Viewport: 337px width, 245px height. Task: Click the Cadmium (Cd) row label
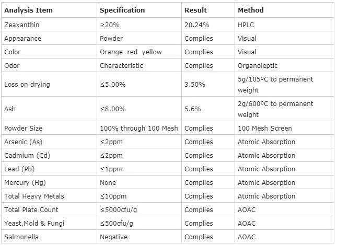click(26, 155)
